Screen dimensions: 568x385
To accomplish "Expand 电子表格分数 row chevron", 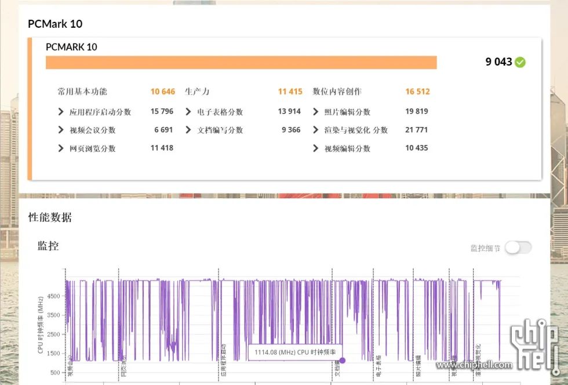I will 188,112.
